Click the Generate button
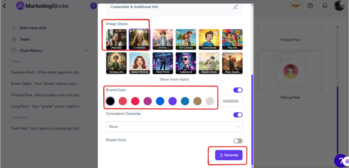349x168 pixels. (x=229, y=155)
